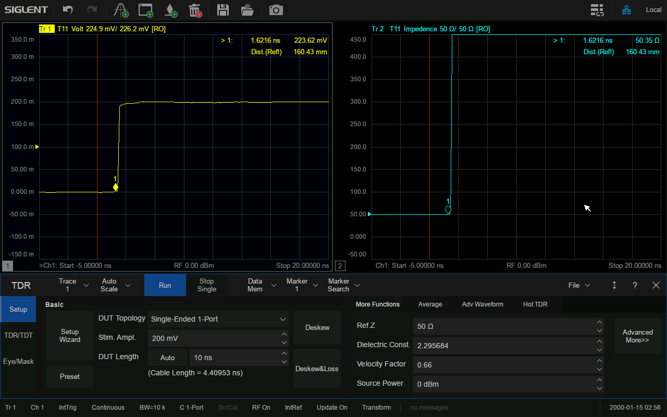Screen dimensions: 667x417
Task: Click the floppy disk save icon
Action: tap(223, 10)
